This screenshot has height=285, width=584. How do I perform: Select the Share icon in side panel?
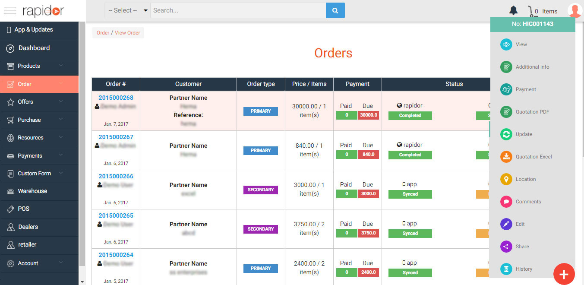pyautogui.click(x=506, y=247)
